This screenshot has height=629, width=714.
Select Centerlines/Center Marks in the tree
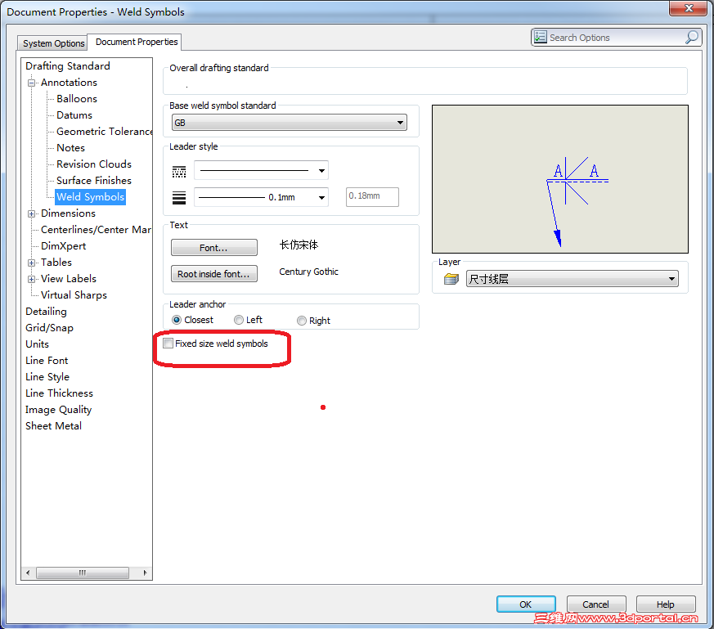(96, 230)
